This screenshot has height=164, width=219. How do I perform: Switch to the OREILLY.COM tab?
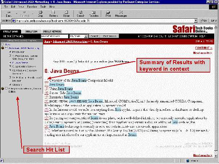(31, 31)
